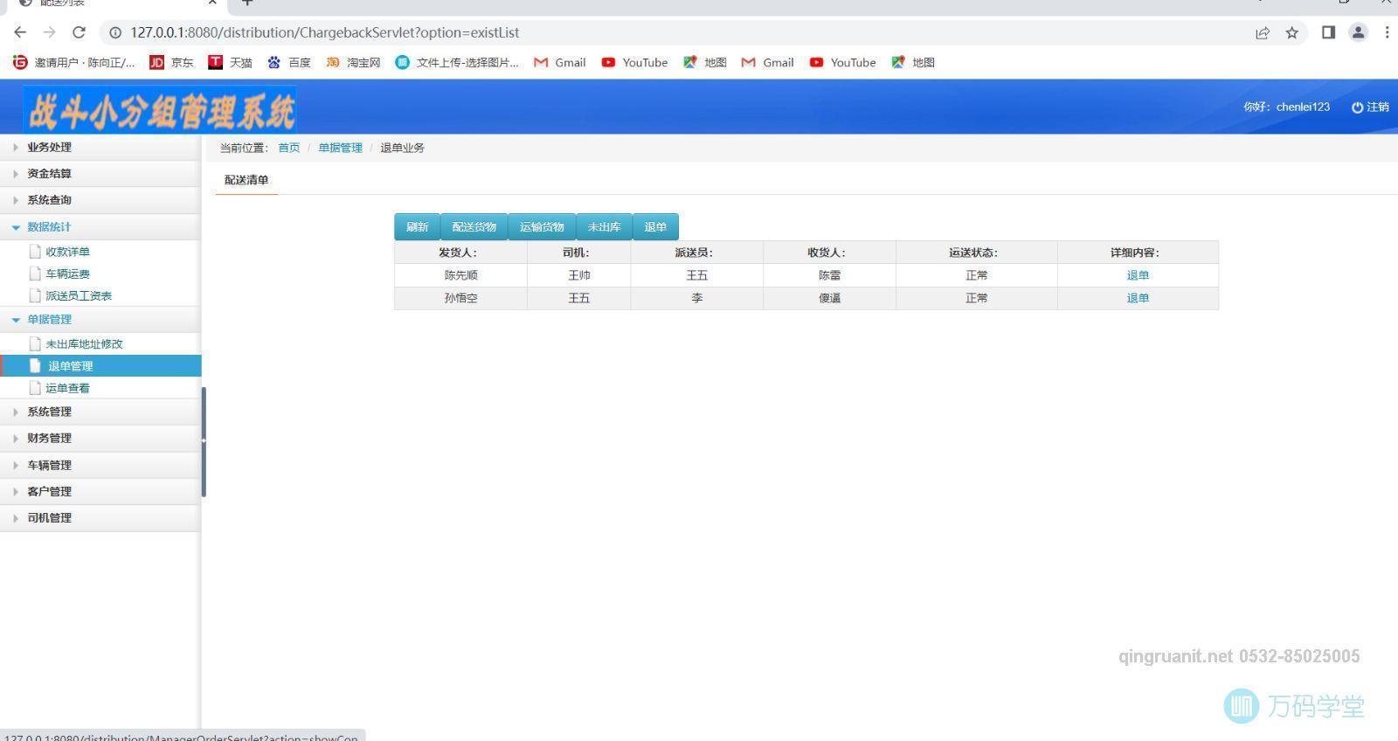This screenshot has width=1398, height=741.
Task: Open the second Gmail bookmark
Action: point(768,62)
